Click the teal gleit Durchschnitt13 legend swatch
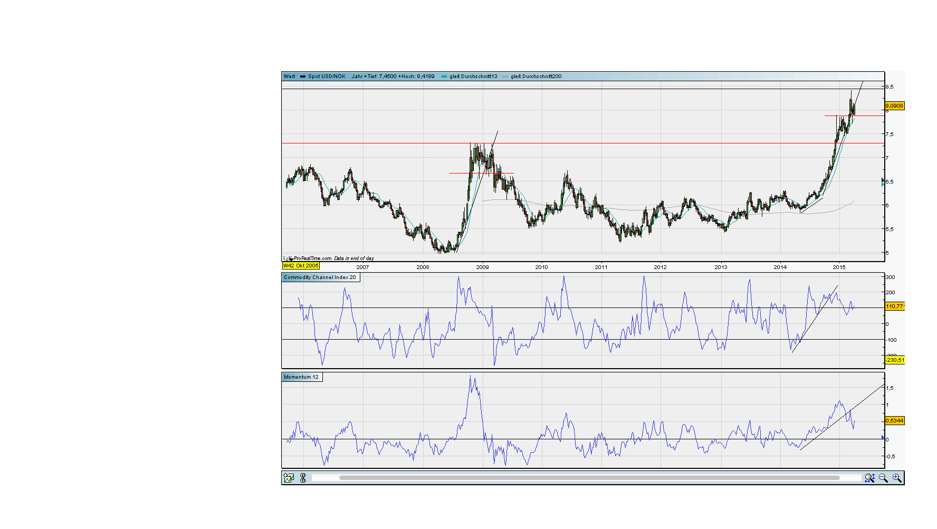The image size is (937, 529). coord(444,76)
